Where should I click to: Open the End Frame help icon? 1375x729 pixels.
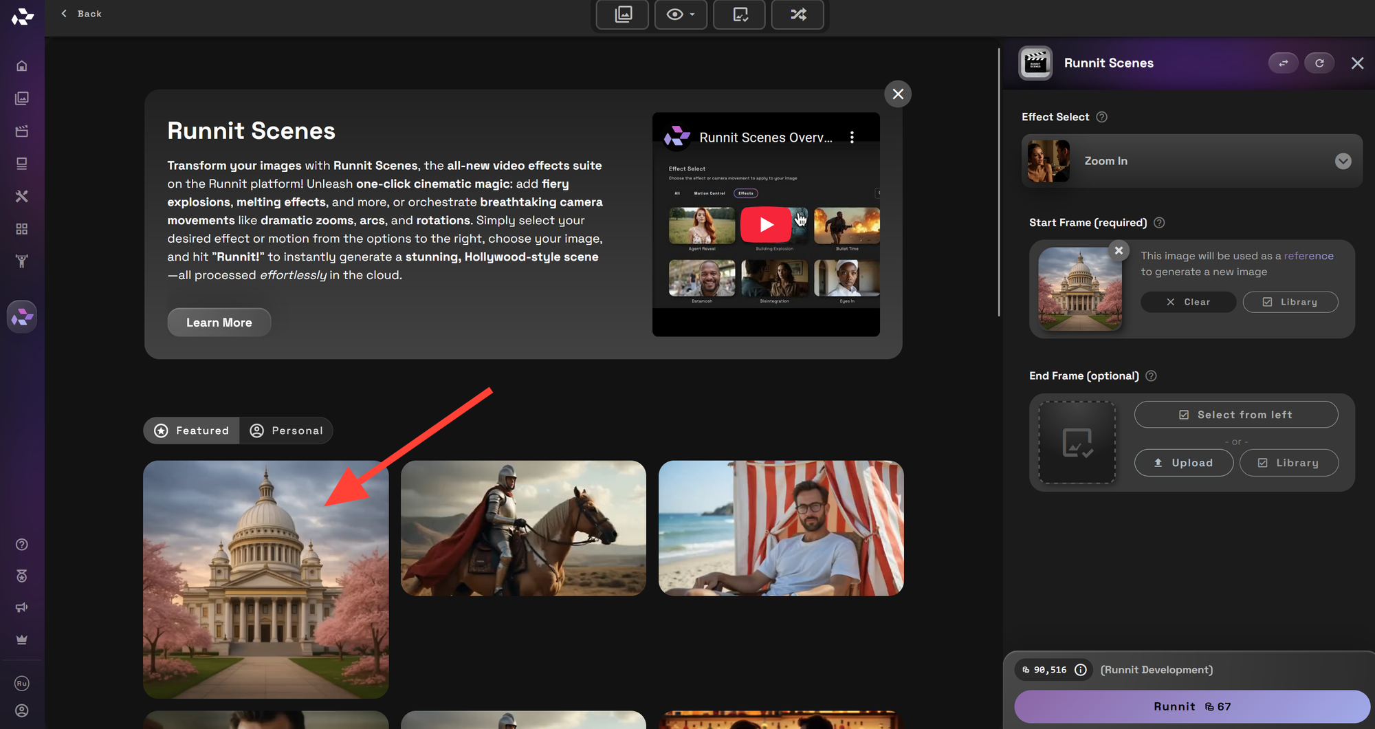1151,376
